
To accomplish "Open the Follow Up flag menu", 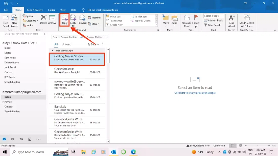I will (x=196, y=21).
